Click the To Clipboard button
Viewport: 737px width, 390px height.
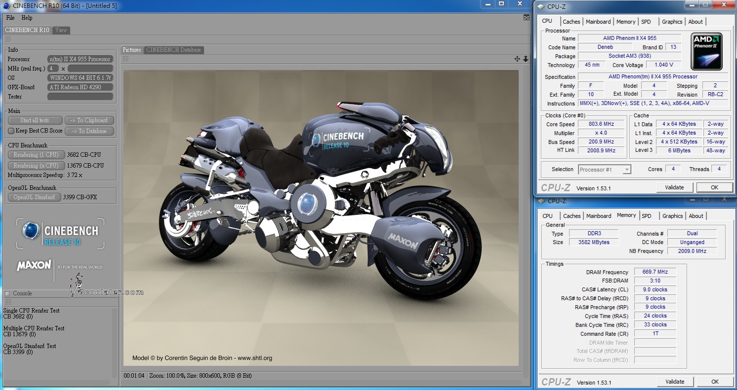89,120
